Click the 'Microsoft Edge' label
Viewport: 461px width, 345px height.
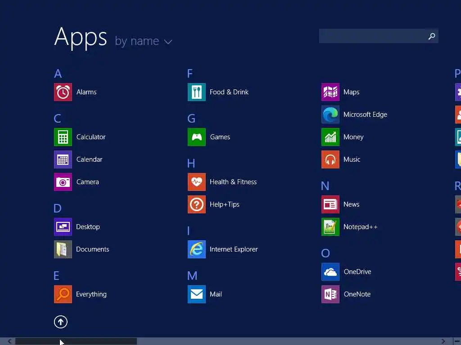point(366,115)
